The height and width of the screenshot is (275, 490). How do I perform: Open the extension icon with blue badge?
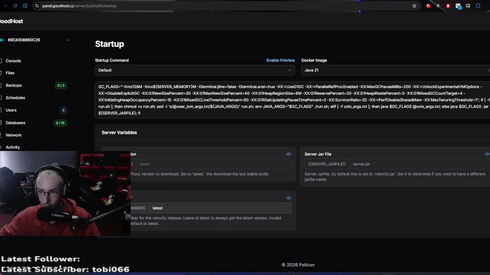tap(458, 6)
